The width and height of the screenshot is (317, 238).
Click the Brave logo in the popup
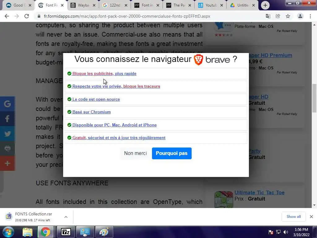[x=212, y=59]
